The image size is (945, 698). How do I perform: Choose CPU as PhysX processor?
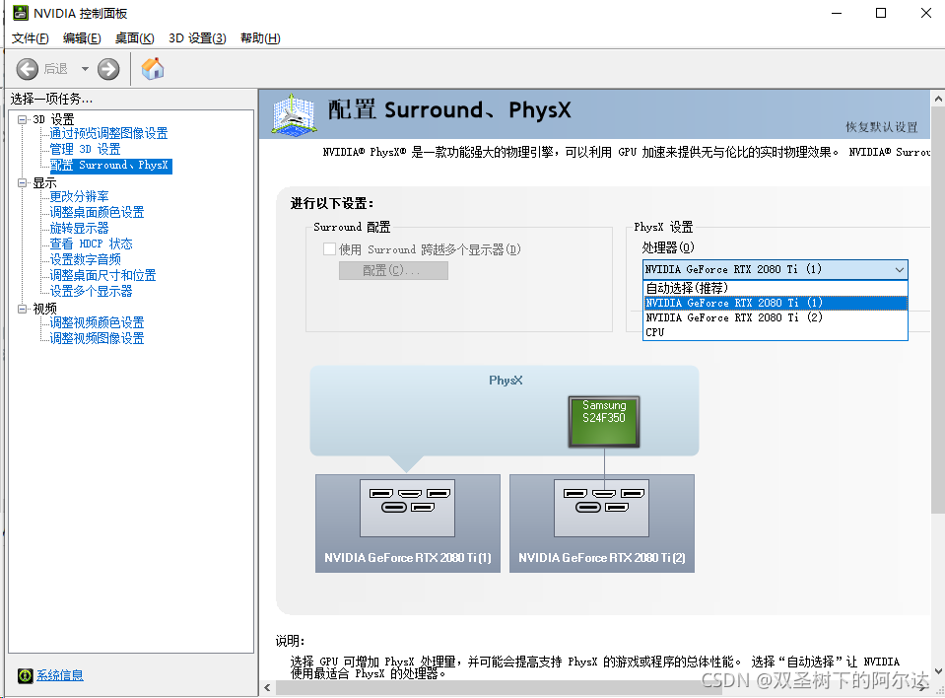pos(776,332)
